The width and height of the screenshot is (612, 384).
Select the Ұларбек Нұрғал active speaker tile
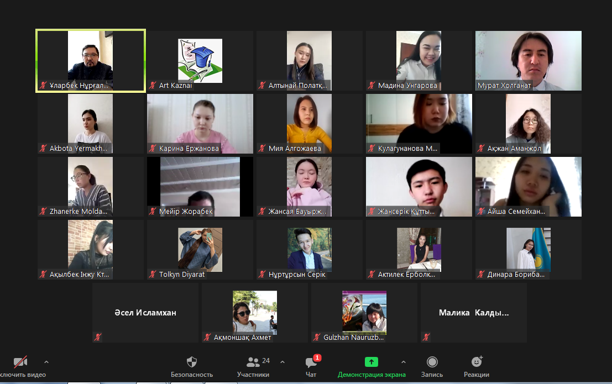pos(91,61)
